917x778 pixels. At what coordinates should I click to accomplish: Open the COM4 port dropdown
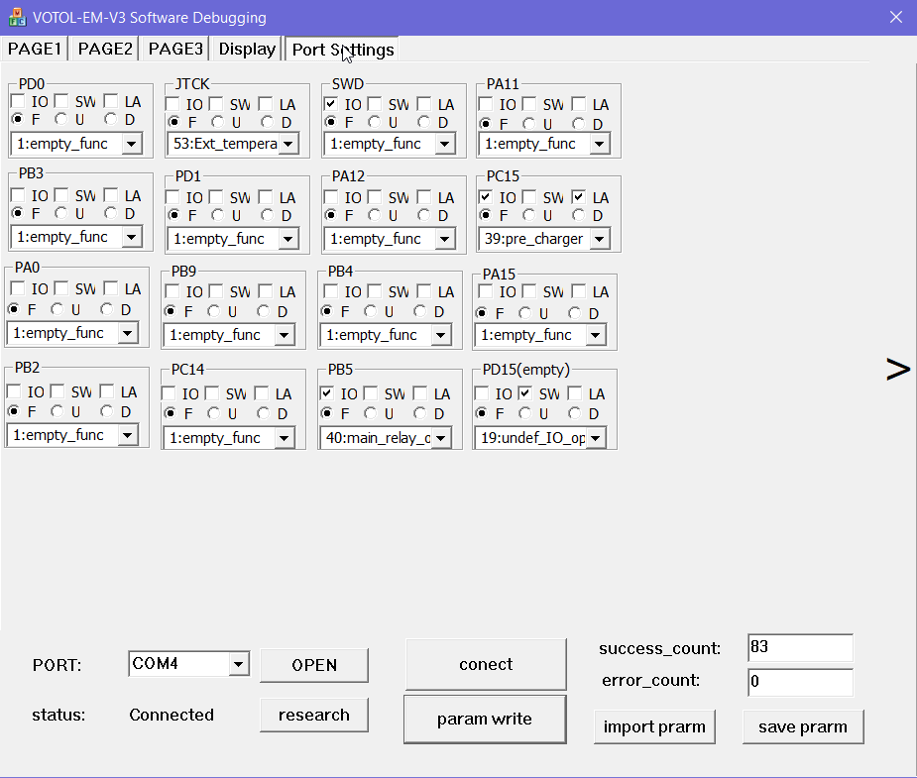(238, 664)
